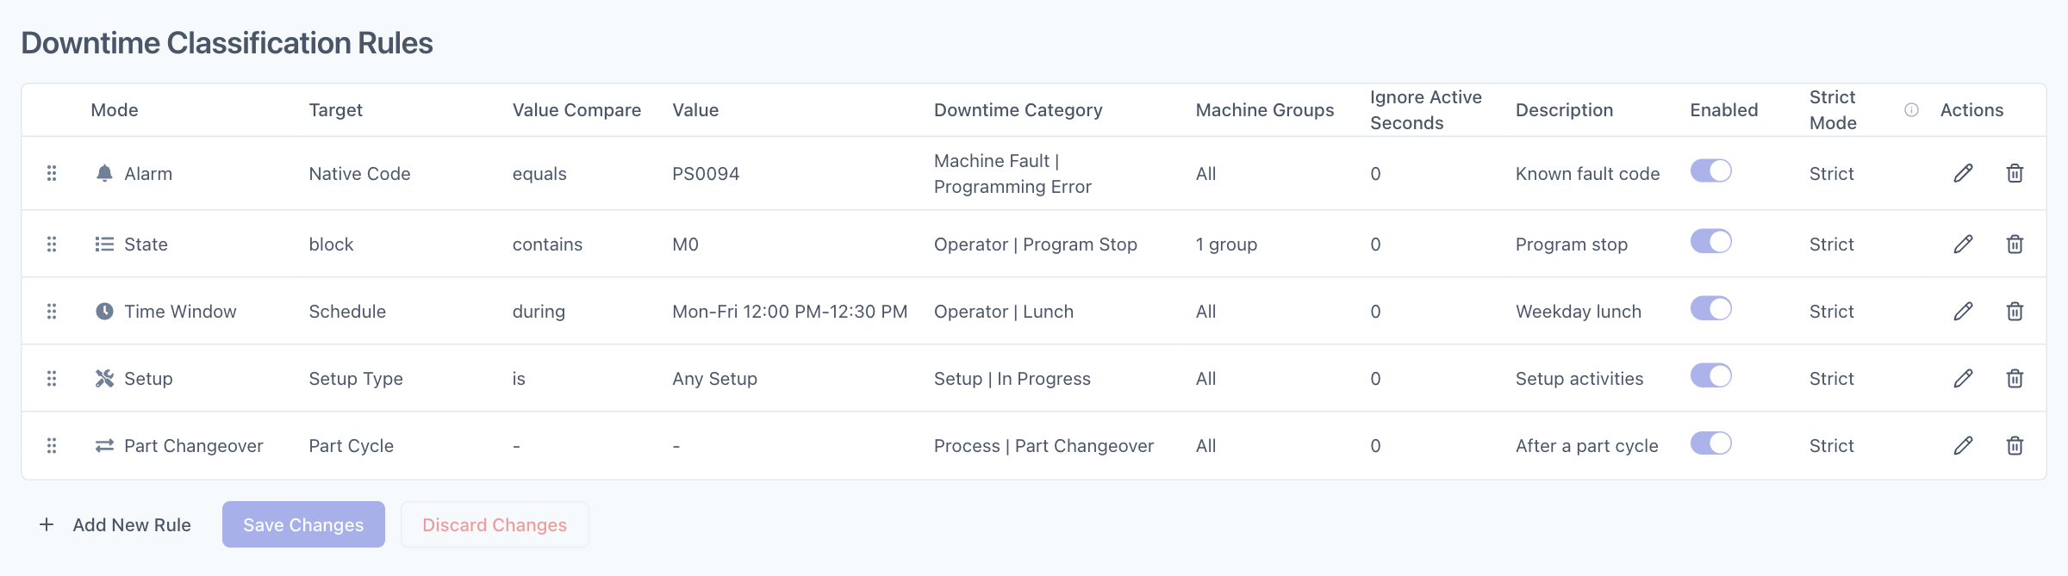Click the PS0094 value cell
The width and height of the screenshot is (2068, 576).
point(706,173)
